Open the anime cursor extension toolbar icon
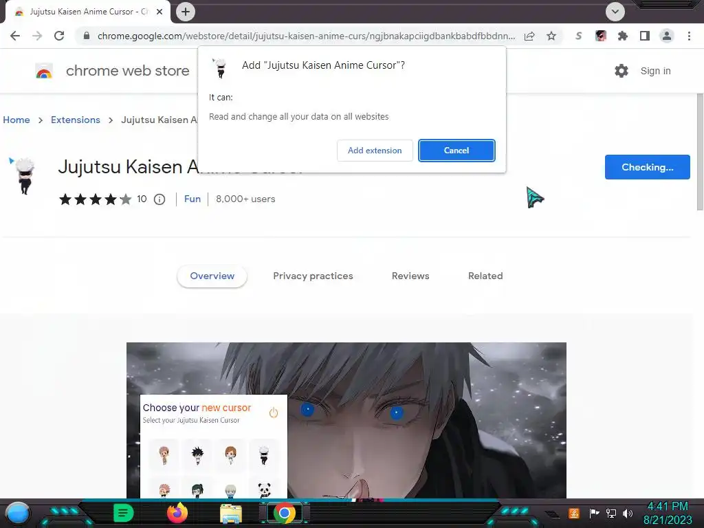The height and width of the screenshot is (528, 704). 601,36
